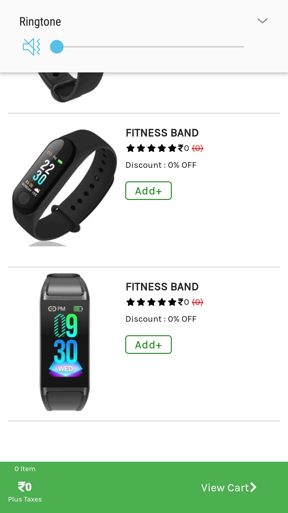Select the second Fitness Band title
The image size is (288, 513).
tap(162, 287)
